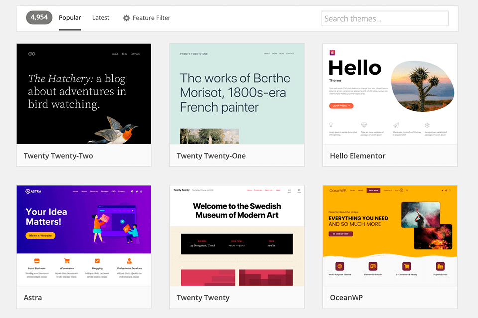Viewport: 478px width, 318px height.
Task: Click the snowflake icon in Hello preview
Action: coord(427,125)
